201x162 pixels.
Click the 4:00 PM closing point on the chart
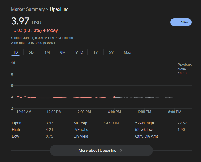tap(114, 97)
